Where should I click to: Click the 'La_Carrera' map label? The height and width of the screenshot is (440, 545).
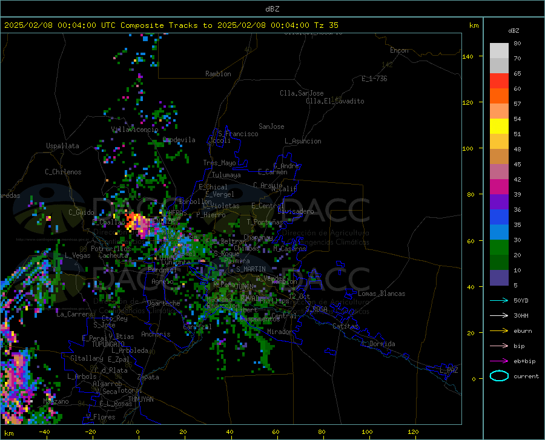74,314
